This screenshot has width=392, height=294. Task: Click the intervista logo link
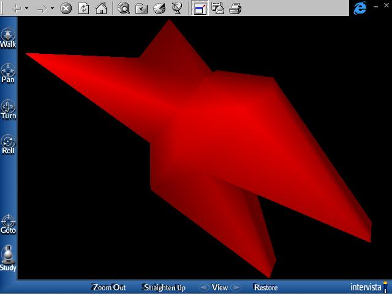(369, 287)
